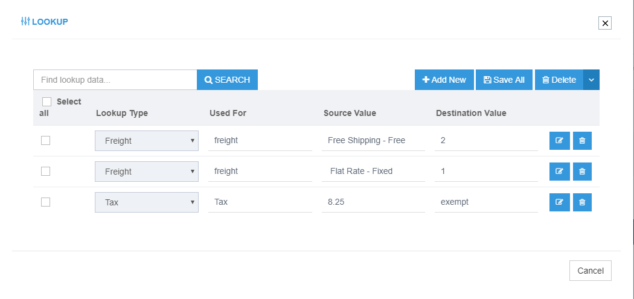The height and width of the screenshot is (299, 634).
Task: Click the Add New button
Action: tap(444, 80)
